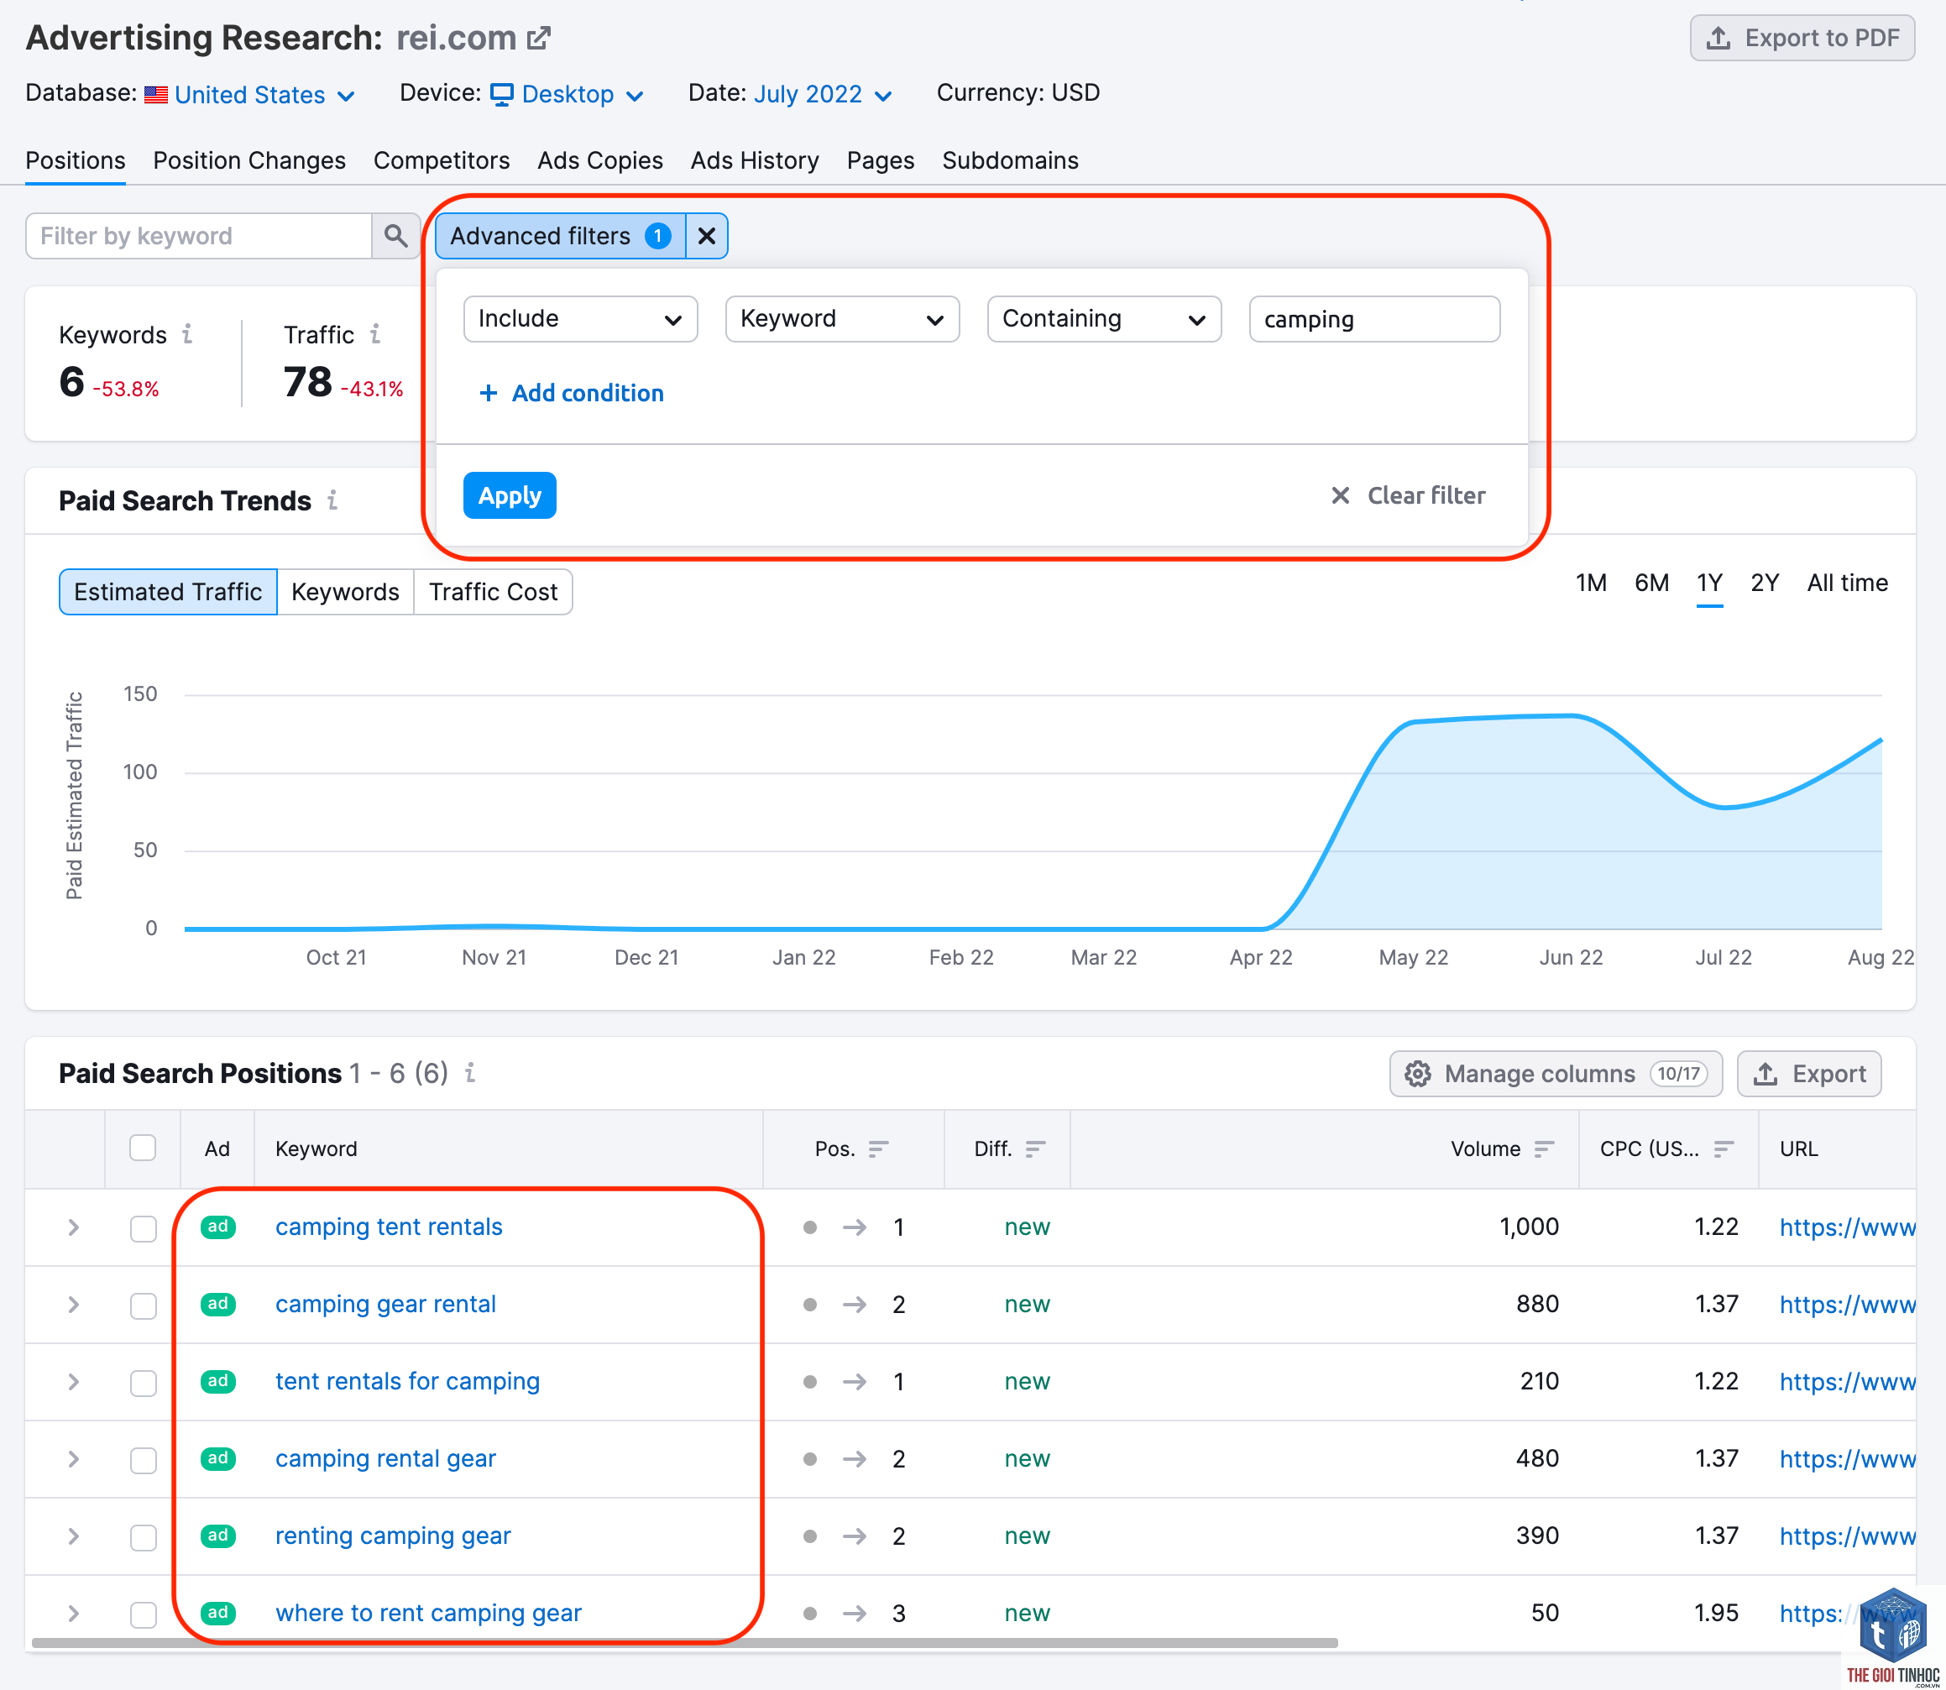Open the Keyword field dropdown
This screenshot has height=1690, width=1946.
click(842, 319)
